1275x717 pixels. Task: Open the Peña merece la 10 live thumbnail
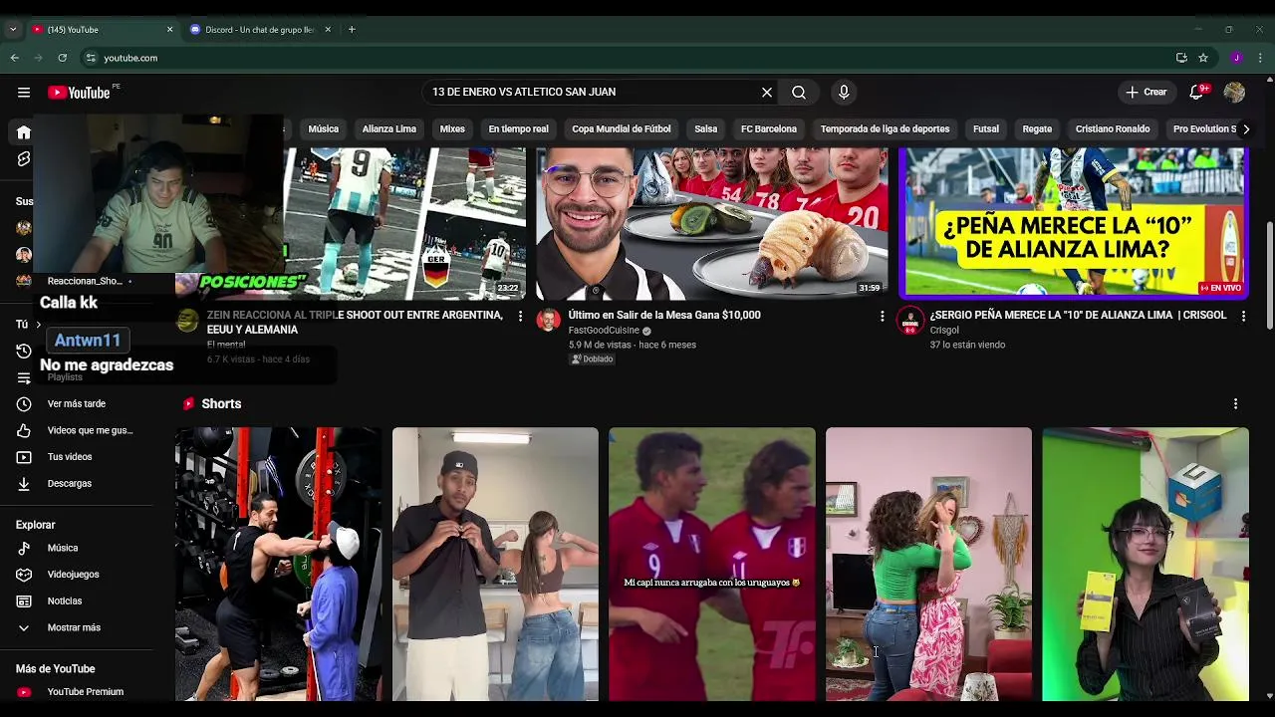1073,223
